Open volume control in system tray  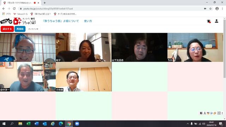[x=204, y=124]
